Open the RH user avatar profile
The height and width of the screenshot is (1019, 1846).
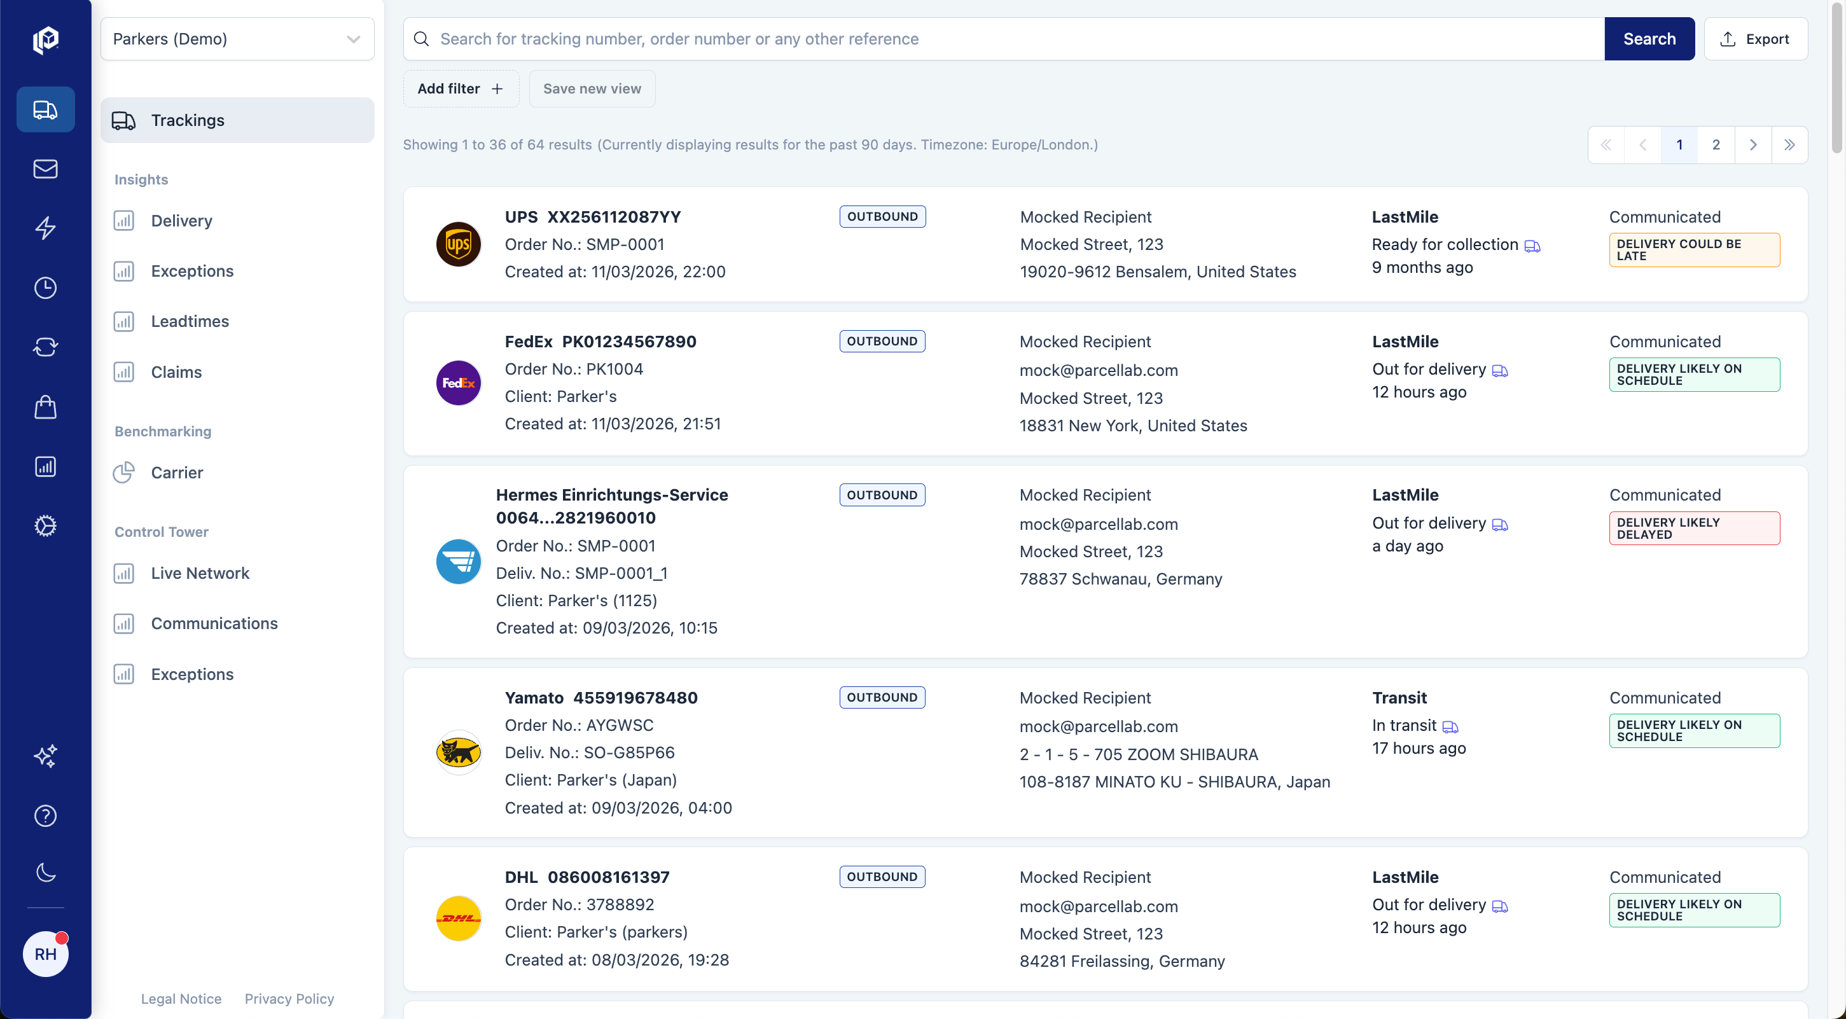pos(45,953)
